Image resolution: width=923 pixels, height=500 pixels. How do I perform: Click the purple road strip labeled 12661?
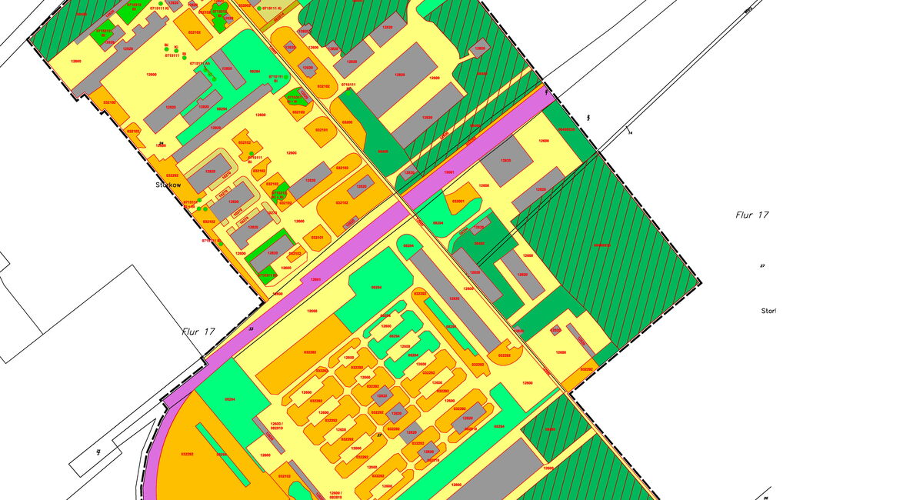(x=315, y=280)
